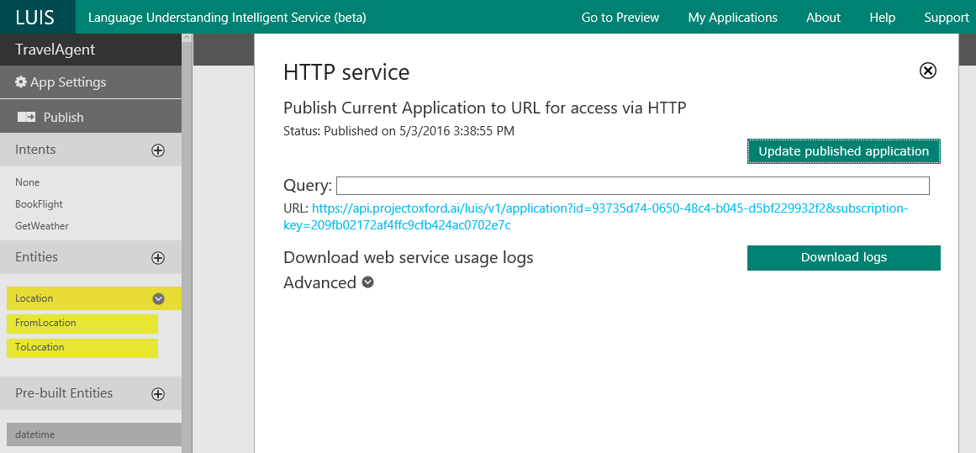Download the web service logs

coord(843,258)
